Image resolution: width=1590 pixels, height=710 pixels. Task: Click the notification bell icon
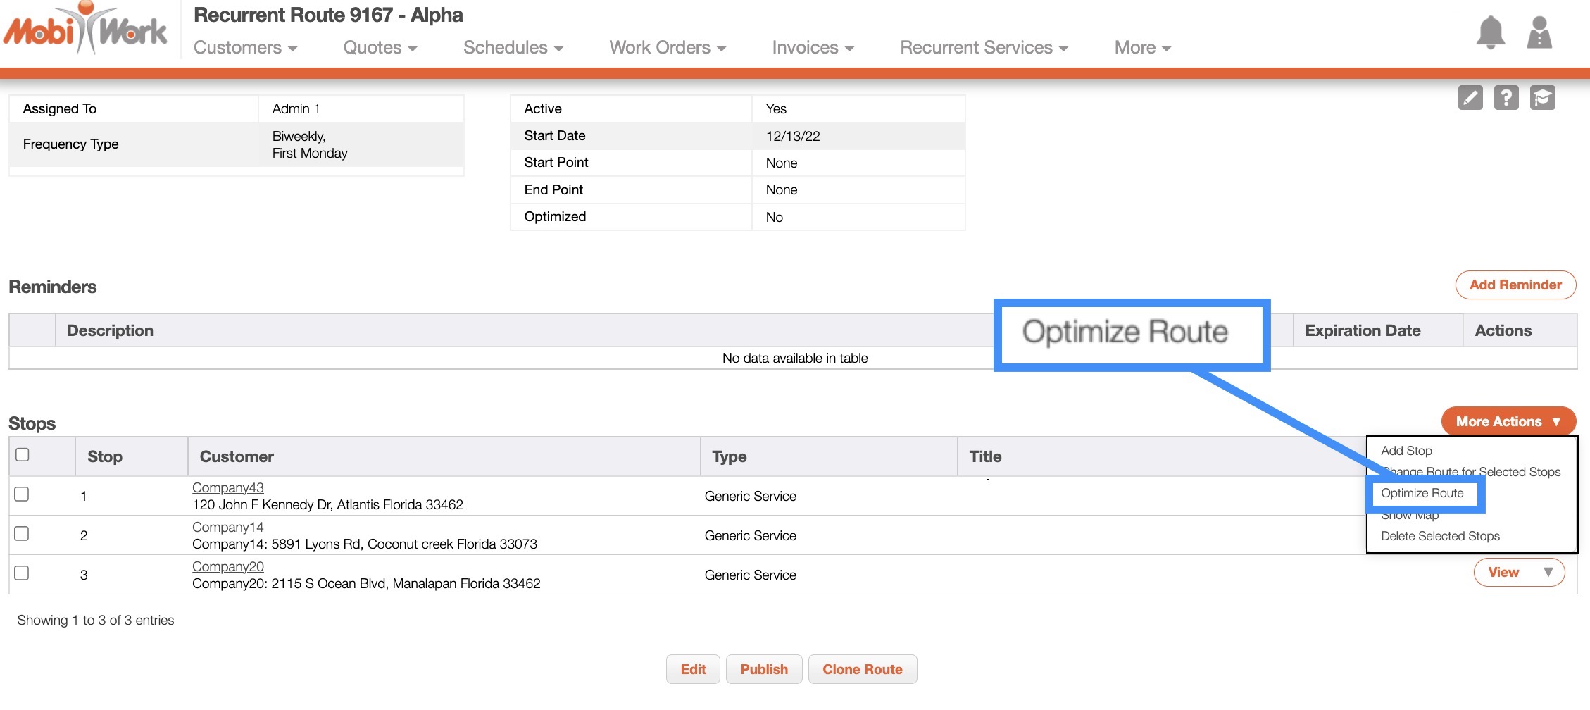[1490, 32]
